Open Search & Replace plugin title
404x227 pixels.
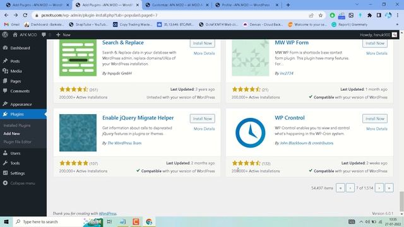click(x=123, y=42)
